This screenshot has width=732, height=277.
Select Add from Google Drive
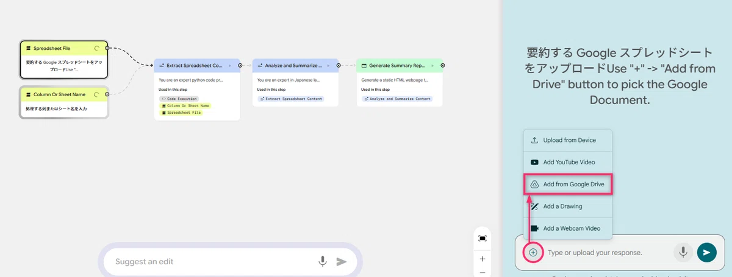[x=567, y=184]
